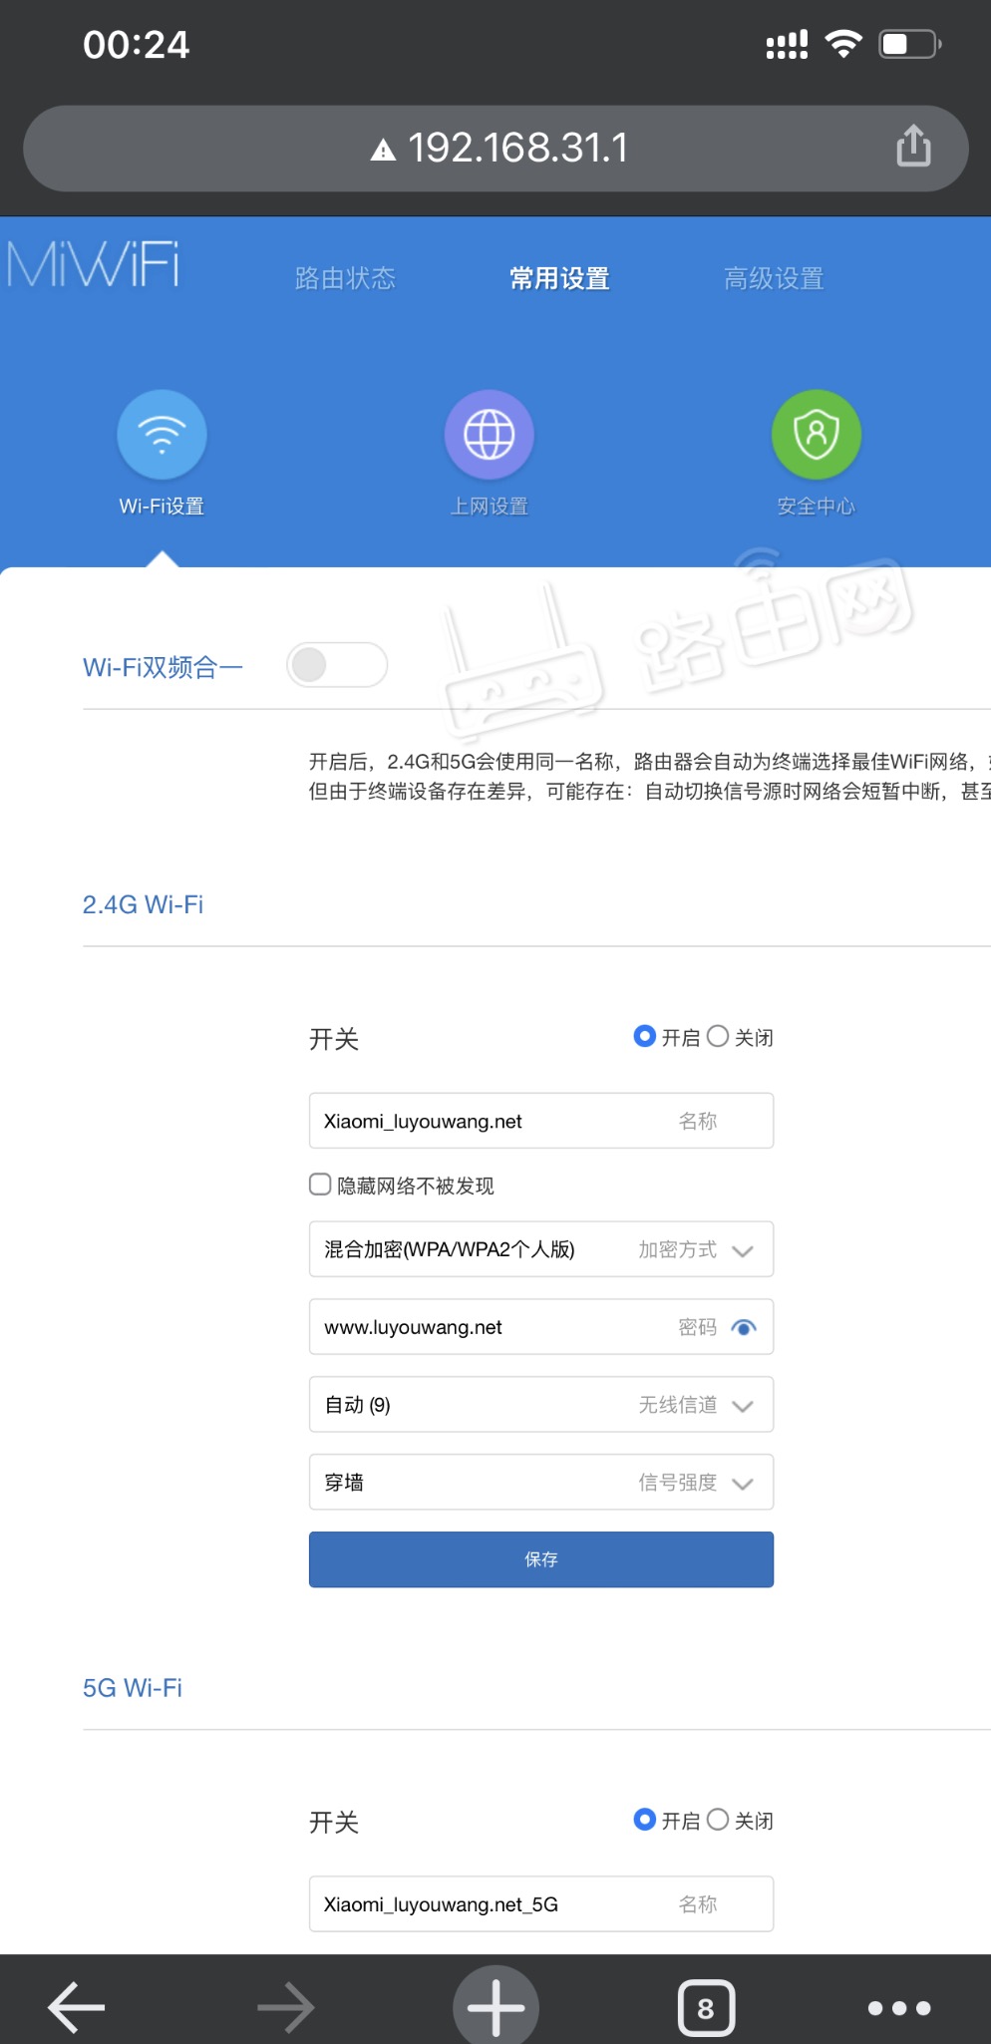
Task: Toggle password visibility eye icon
Action: [x=744, y=1327]
